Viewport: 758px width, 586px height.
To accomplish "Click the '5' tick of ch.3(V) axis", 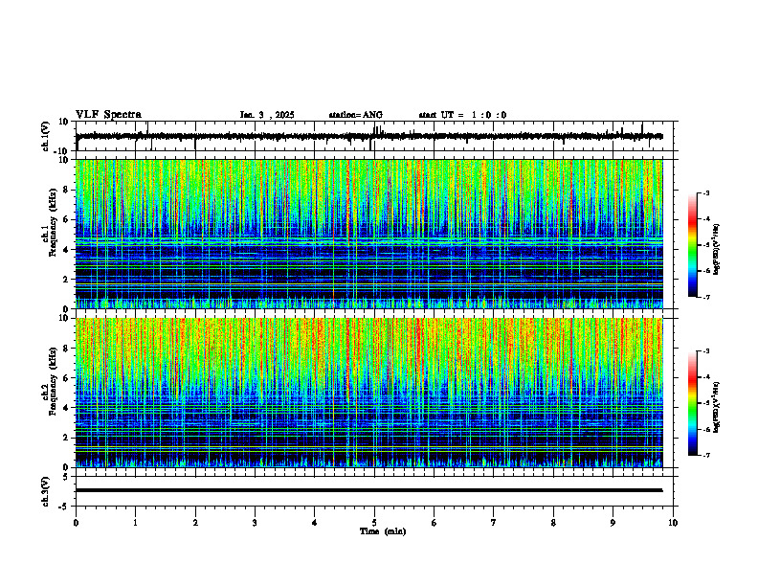I will pyautogui.click(x=66, y=476).
